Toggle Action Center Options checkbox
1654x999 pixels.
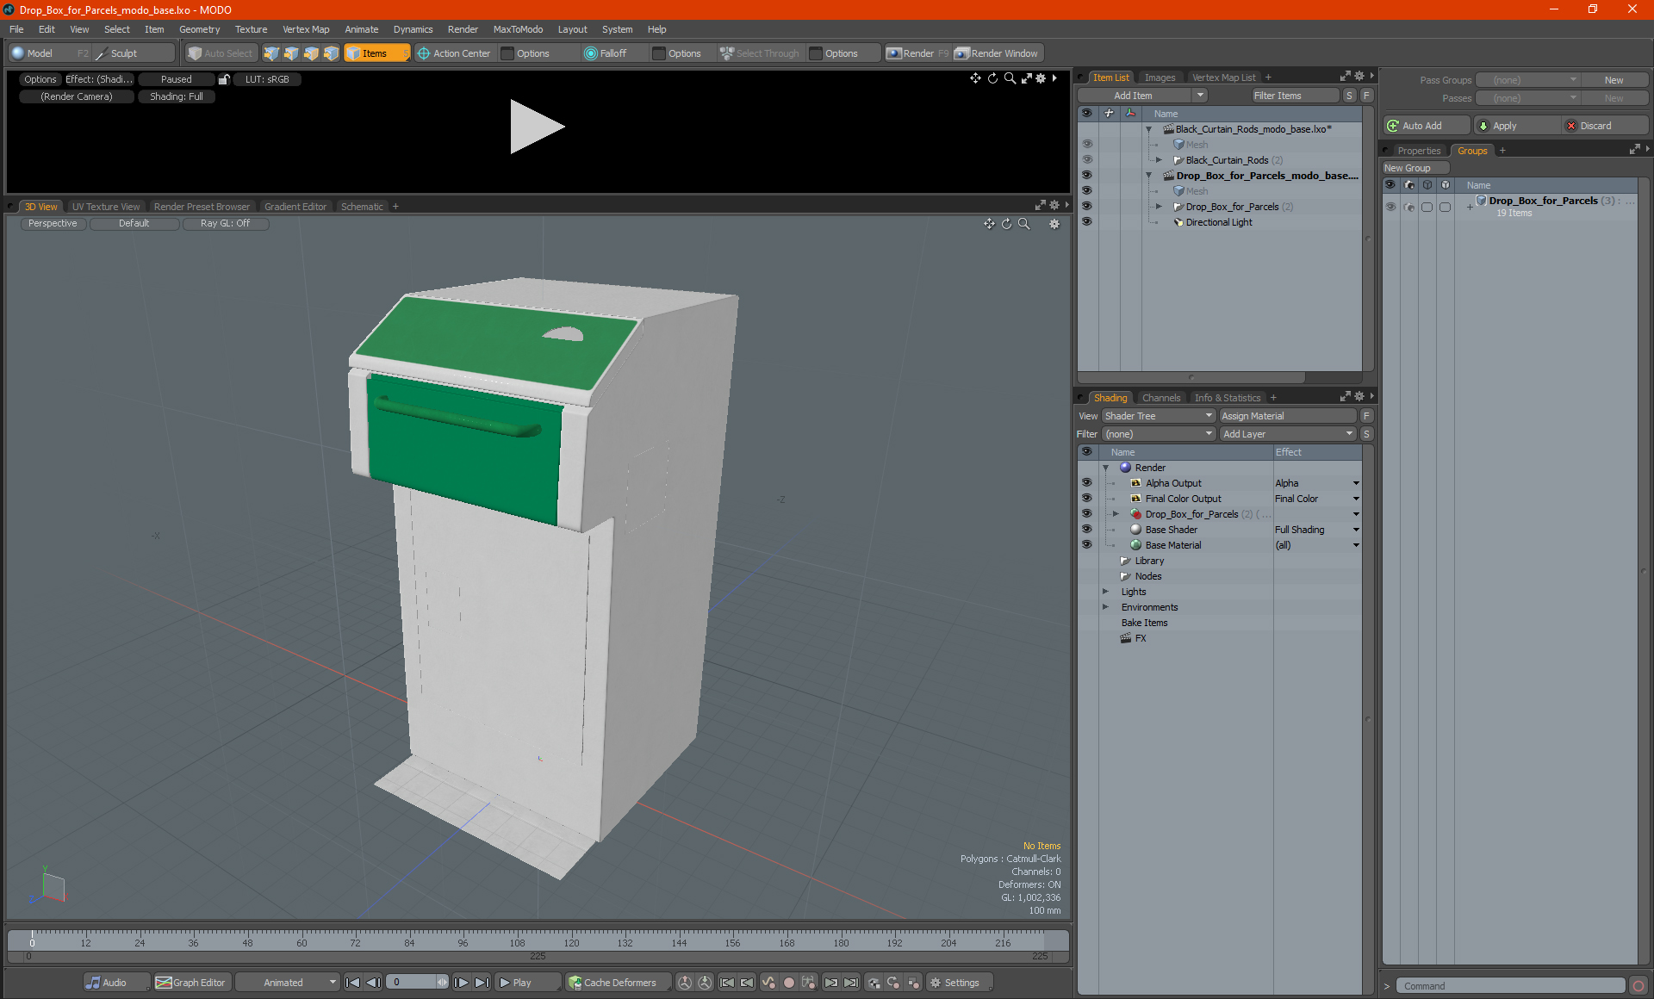[x=508, y=53]
